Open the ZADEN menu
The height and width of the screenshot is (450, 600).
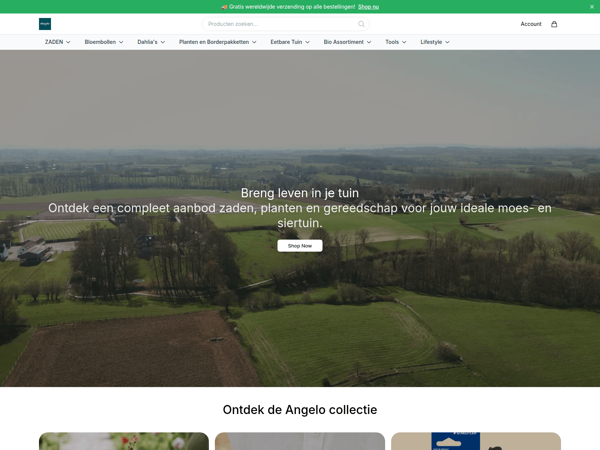(58, 42)
